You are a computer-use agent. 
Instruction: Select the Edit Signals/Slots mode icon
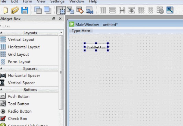(70, 10)
